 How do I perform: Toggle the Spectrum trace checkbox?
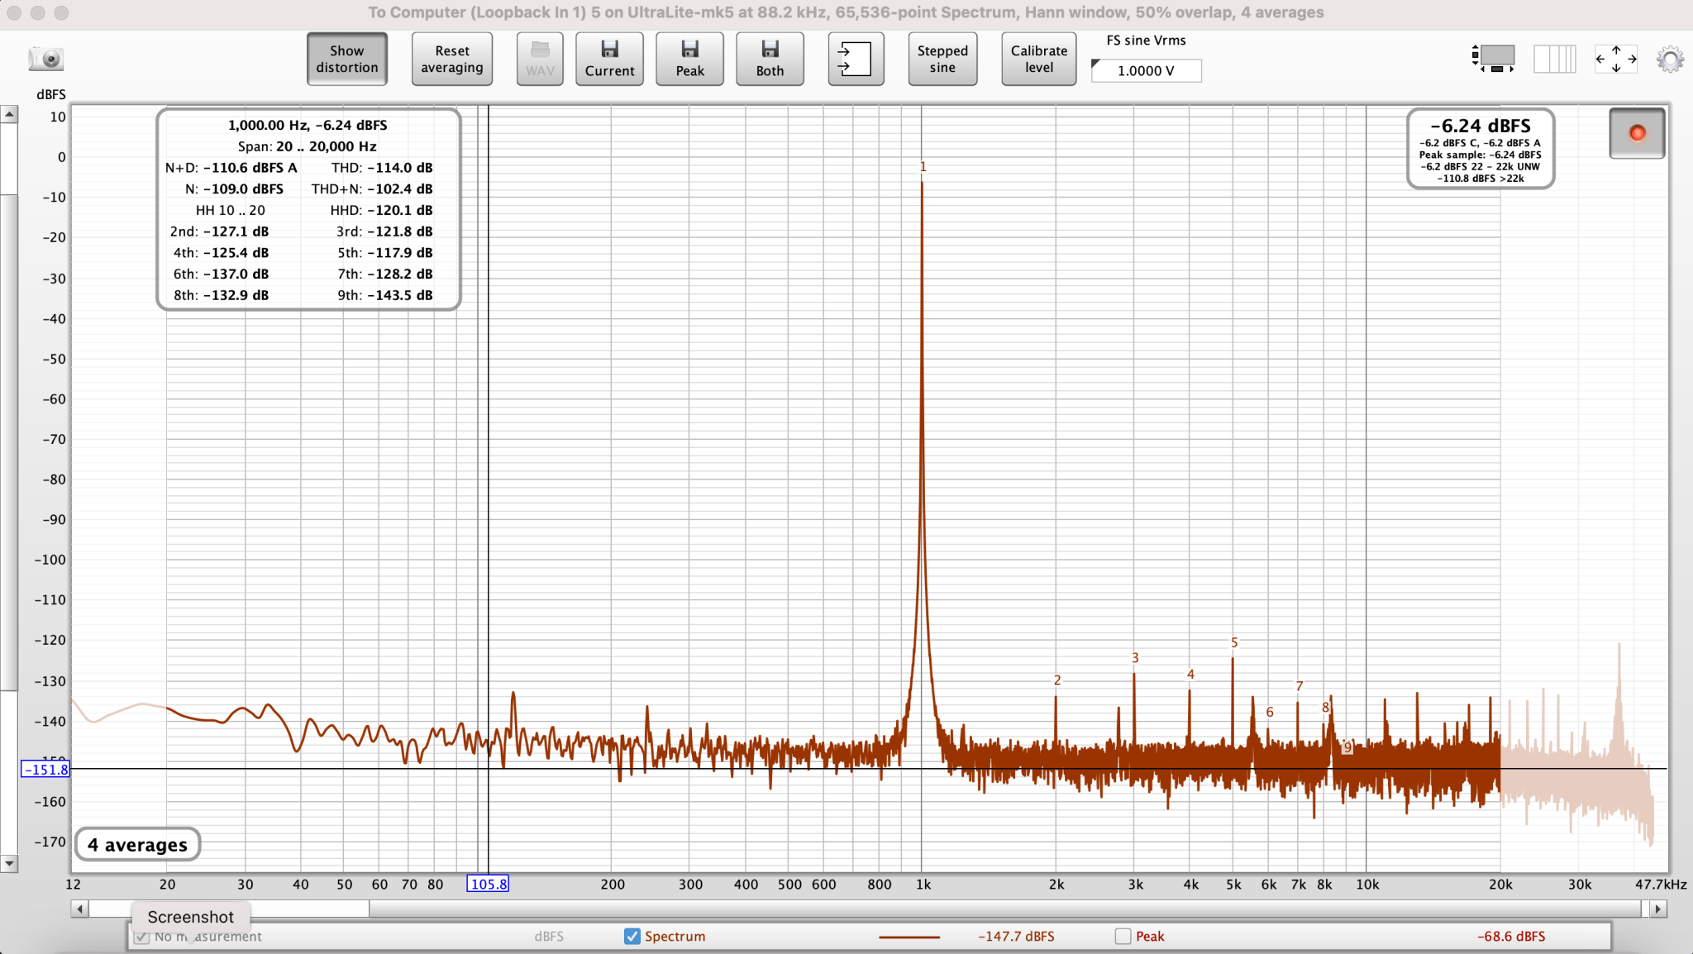[632, 936]
